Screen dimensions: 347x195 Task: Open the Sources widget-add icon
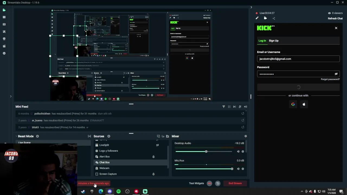click(x=159, y=136)
